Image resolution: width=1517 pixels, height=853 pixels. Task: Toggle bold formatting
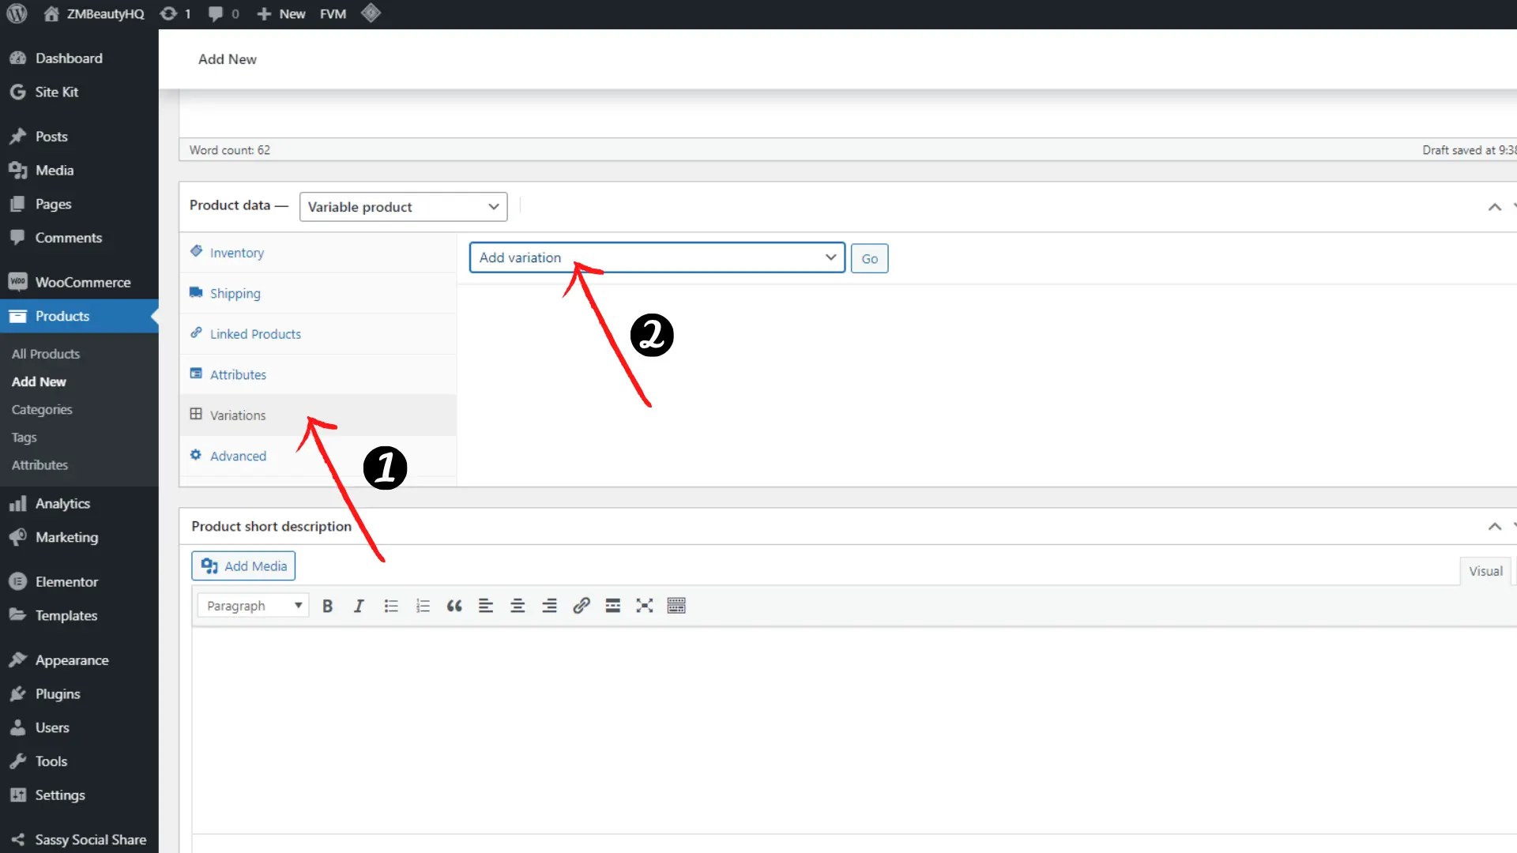[x=327, y=606]
